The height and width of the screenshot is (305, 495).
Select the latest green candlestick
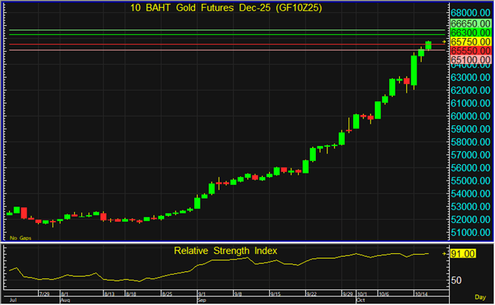(429, 45)
